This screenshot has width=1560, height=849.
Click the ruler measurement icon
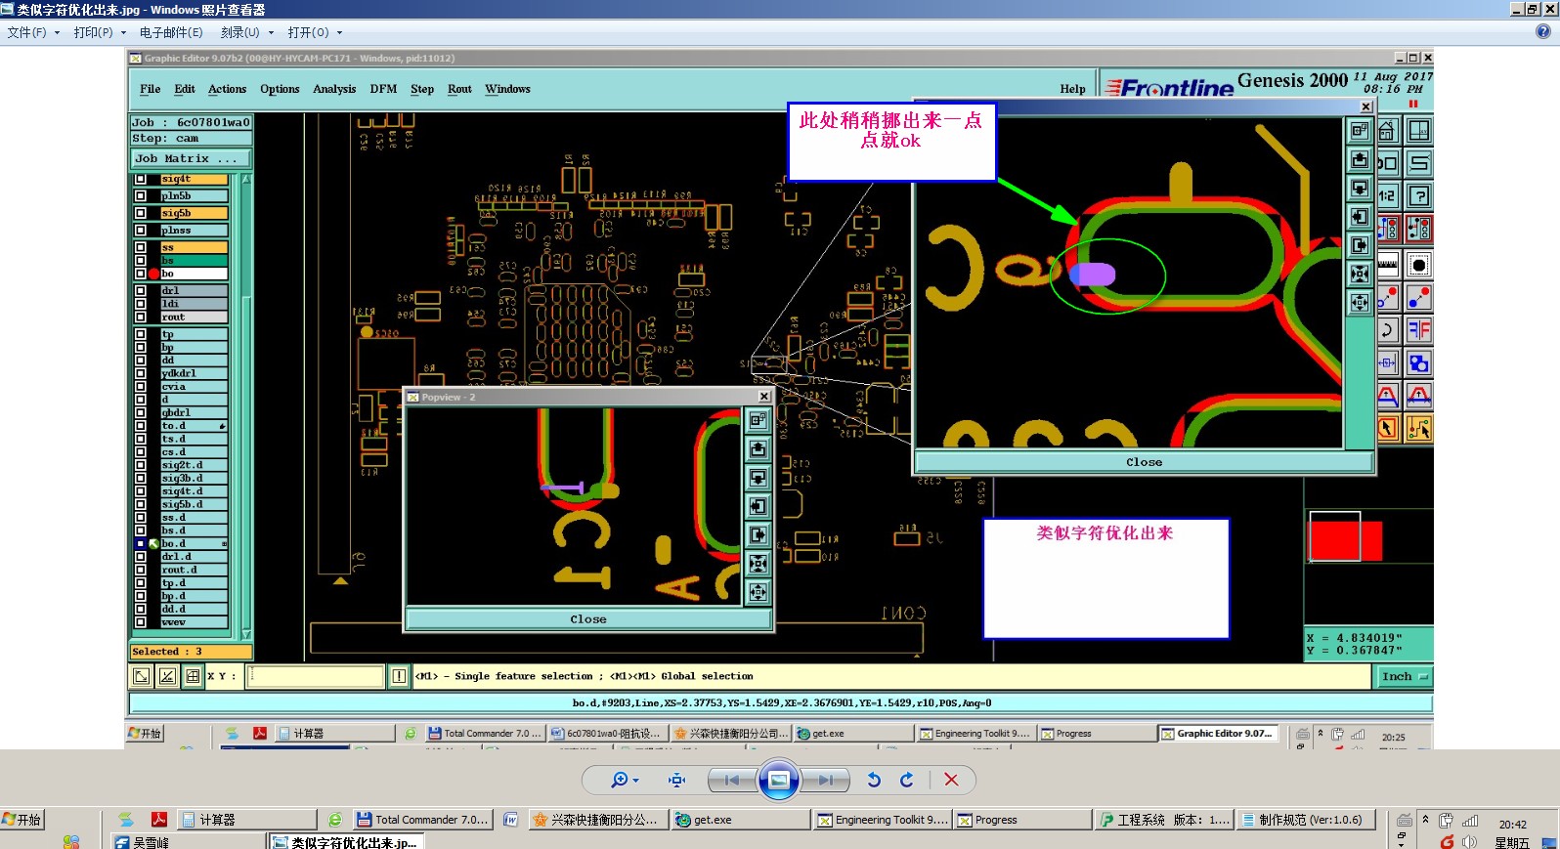[x=1387, y=263]
